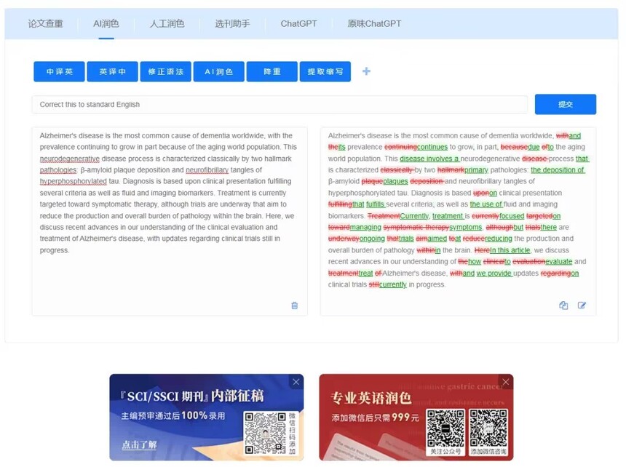
Task: Choose the 修正语法 preset button
Action: click(166, 71)
